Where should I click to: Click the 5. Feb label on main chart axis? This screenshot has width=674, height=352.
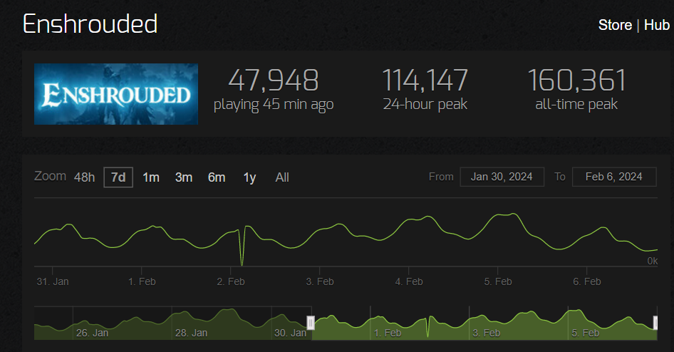pos(498,281)
